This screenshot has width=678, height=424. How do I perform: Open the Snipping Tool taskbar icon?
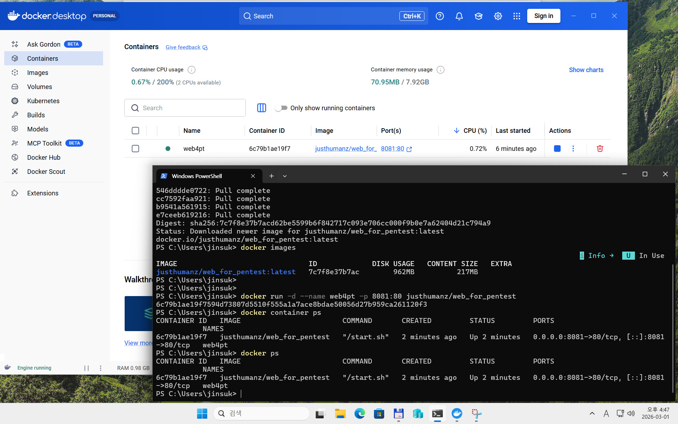(476, 413)
